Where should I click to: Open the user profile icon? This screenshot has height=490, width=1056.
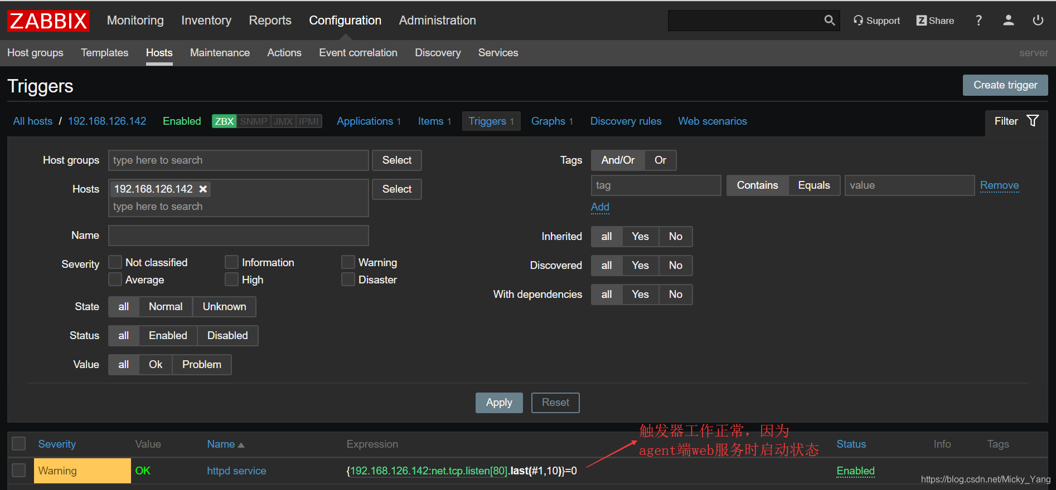[1009, 21]
